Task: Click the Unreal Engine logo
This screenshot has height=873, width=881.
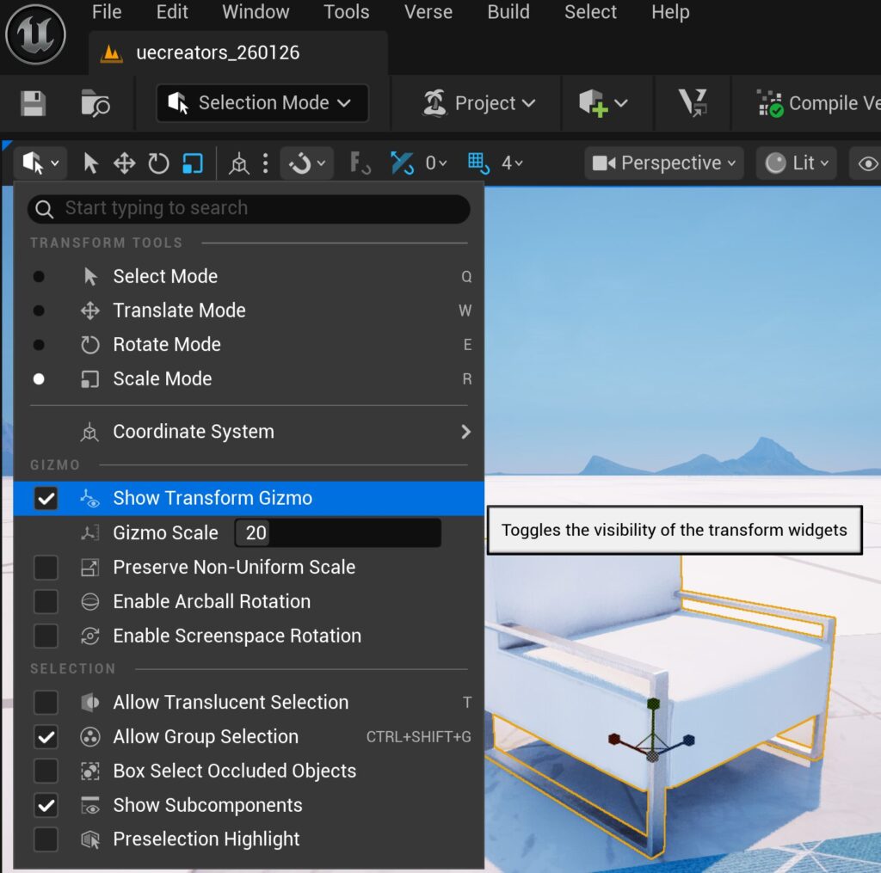Action: point(35,34)
